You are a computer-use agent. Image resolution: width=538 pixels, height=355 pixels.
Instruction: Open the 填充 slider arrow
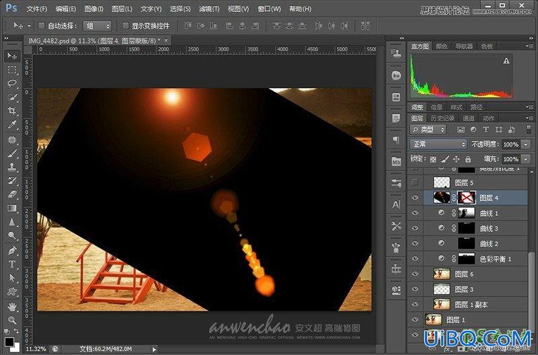point(526,159)
